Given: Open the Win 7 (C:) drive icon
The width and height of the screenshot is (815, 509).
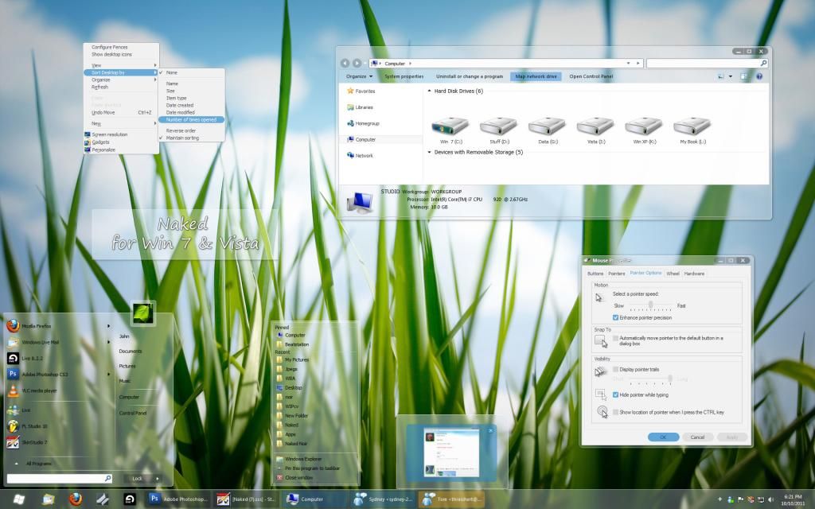Looking at the screenshot, I should [450, 126].
